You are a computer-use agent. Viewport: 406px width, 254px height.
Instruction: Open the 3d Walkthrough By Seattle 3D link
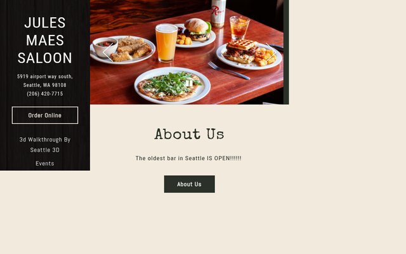[x=45, y=145]
